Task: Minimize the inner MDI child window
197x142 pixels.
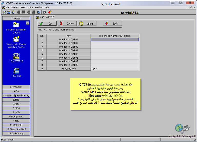Action: [188, 7]
